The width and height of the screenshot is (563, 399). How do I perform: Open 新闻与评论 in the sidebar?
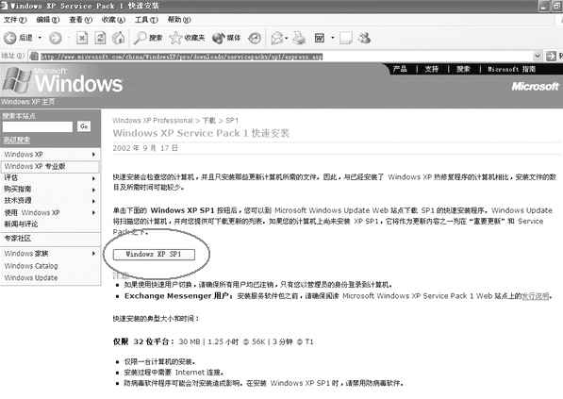click(21, 224)
